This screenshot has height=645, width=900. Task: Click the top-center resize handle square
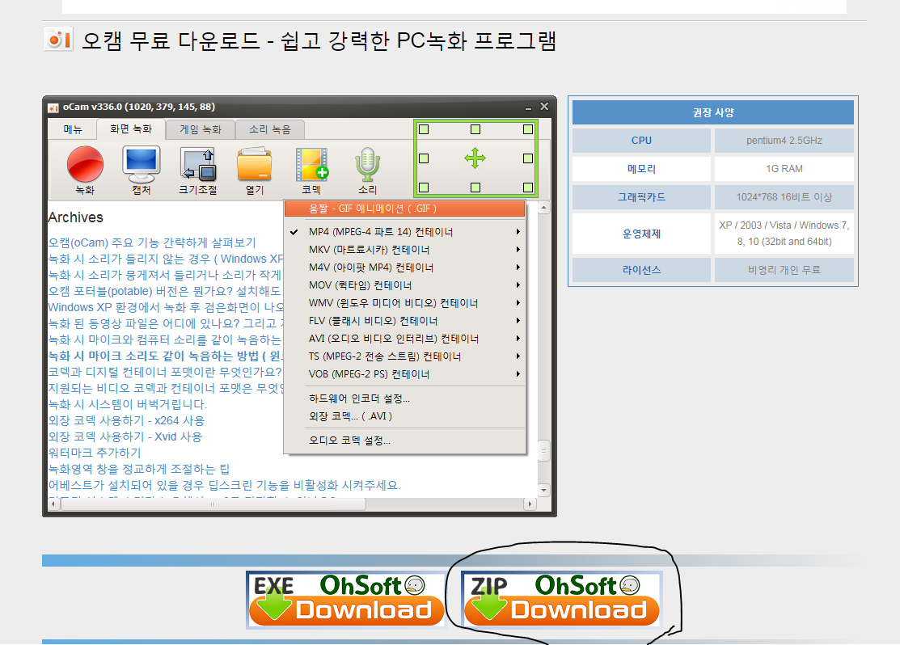click(x=475, y=129)
